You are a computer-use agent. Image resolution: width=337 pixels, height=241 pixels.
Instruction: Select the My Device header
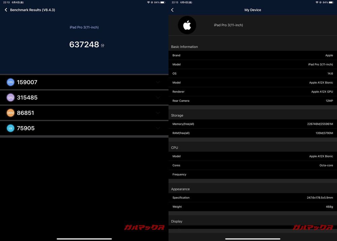click(252, 10)
